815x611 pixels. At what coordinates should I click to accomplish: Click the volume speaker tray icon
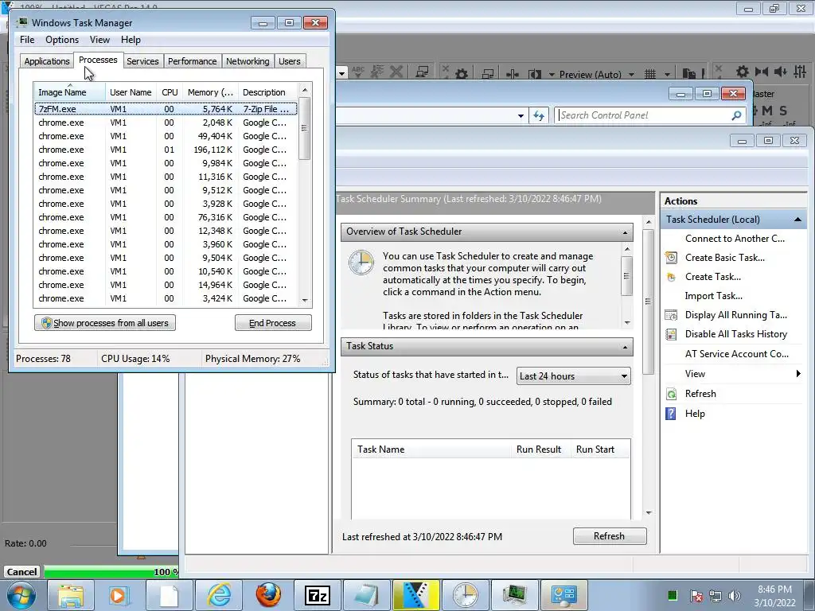[x=735, y=596]
